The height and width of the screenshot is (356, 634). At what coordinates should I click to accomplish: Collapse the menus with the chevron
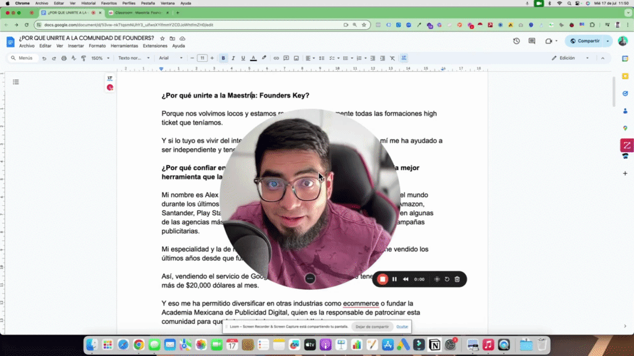tap(602, 58)
